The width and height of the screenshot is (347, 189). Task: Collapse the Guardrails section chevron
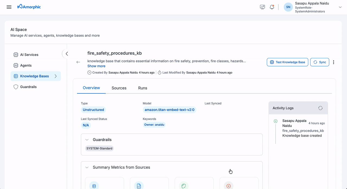[87, 139]
